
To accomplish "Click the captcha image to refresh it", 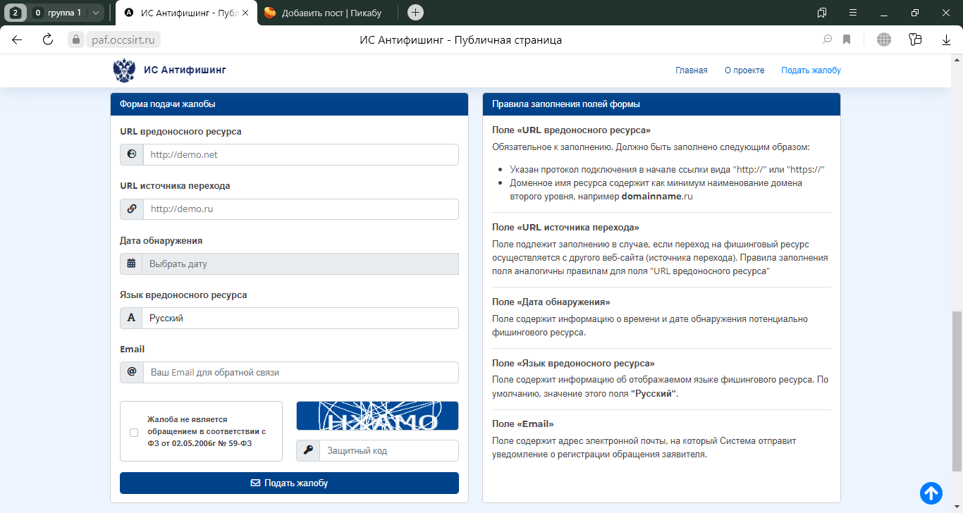I will tap(377, 416).
